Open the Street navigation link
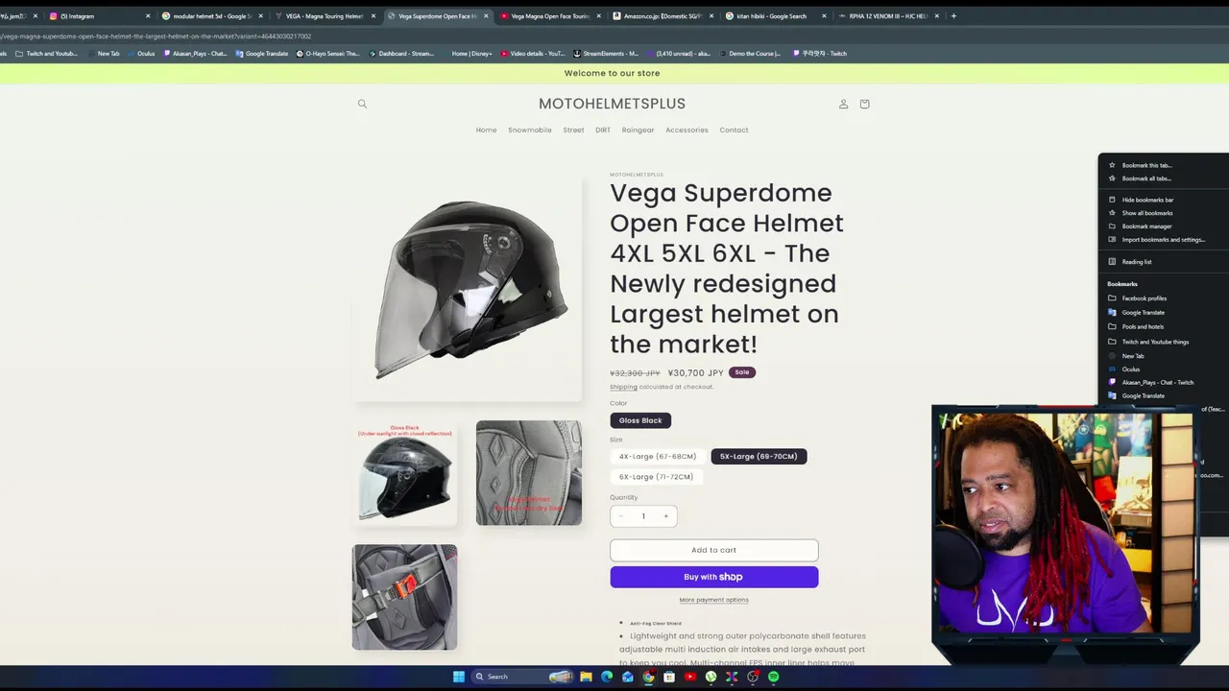The image size is (1229, 691). [573, 131]
